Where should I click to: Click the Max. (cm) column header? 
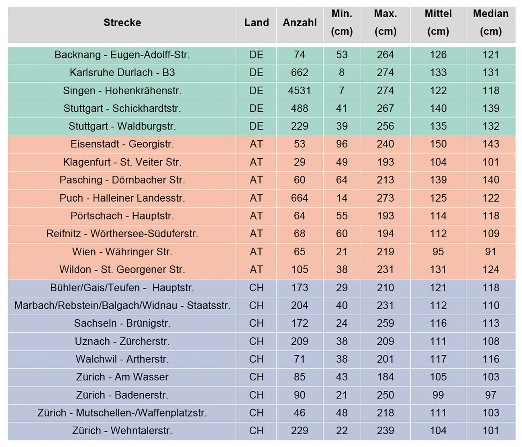coord(385,23)
